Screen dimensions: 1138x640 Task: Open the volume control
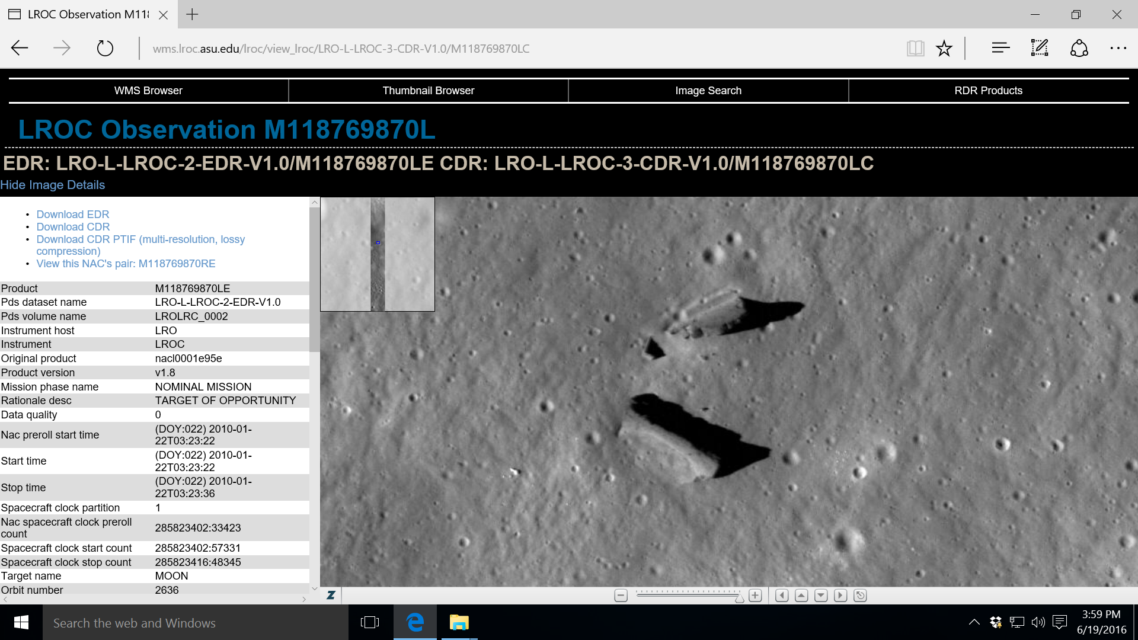click(x=1038, y=622)
